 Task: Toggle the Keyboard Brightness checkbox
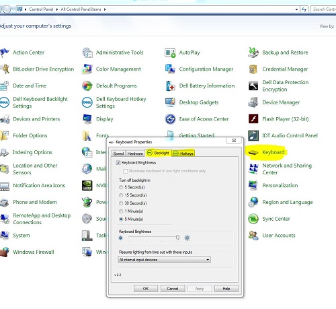[x=118, y=163]
